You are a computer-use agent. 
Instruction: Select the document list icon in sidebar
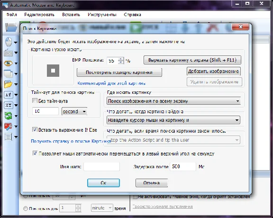[8, 137]
